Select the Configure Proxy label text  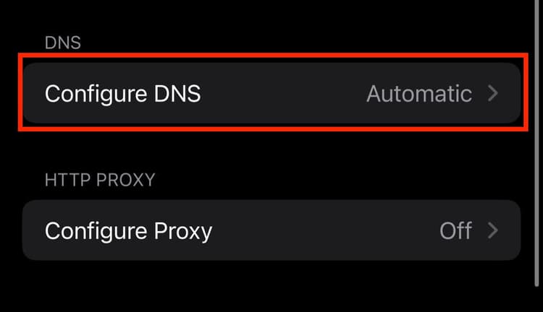pyautogui.click(x=128, y=231)
